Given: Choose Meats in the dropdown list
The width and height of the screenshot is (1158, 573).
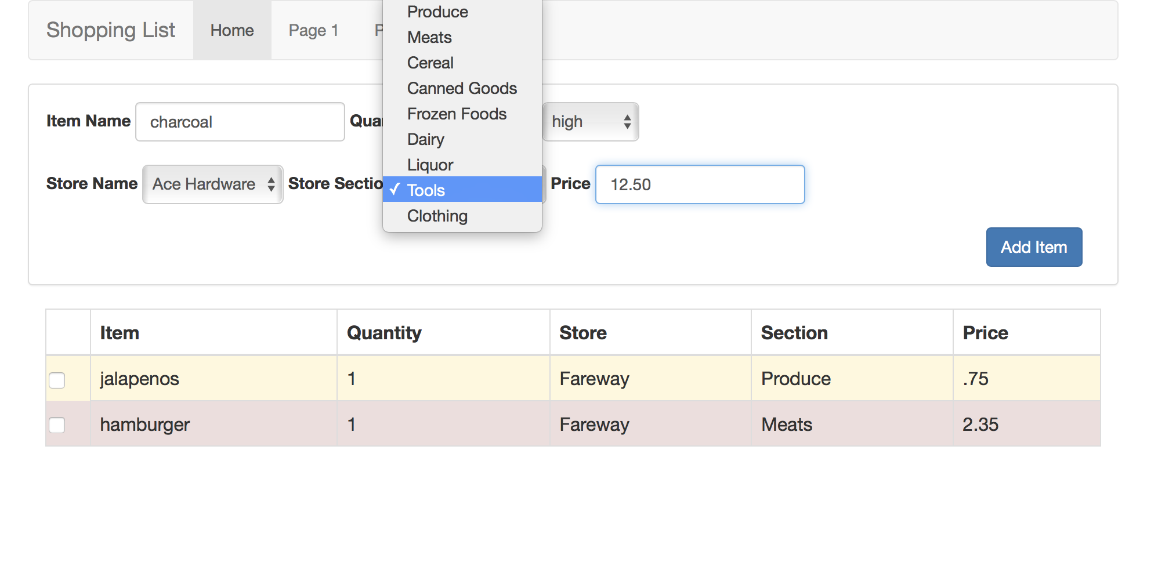Looking at the screenshot, I should tap(429, 38).
